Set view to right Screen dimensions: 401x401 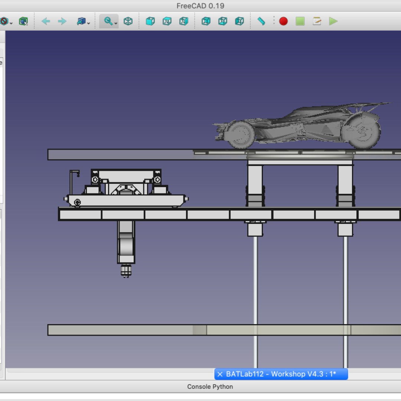click(184, 21)
